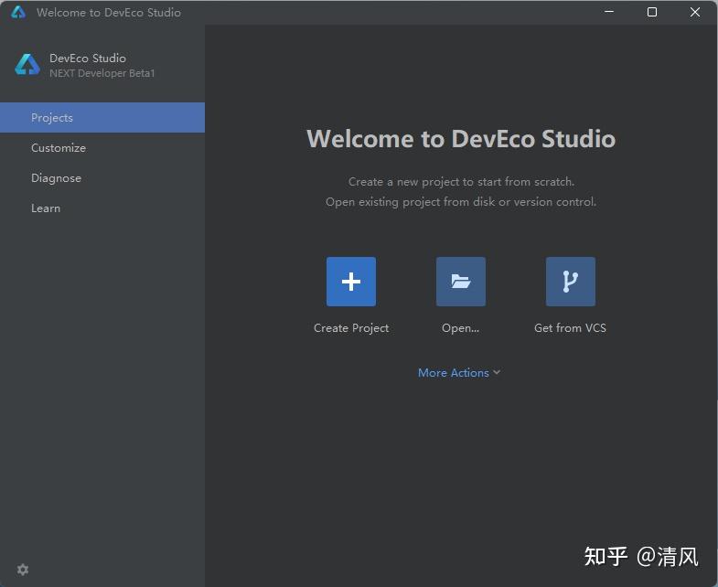Open settings via the gear icon
The height and width of the screenshot is (587, 718).
[x=23, y=570]
